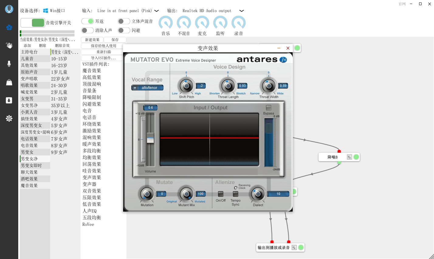The width and height of the screenshot is (434, 259).
Task: Open the 输出 Realtek HD Audio dropdown
Action: (213, 11)
